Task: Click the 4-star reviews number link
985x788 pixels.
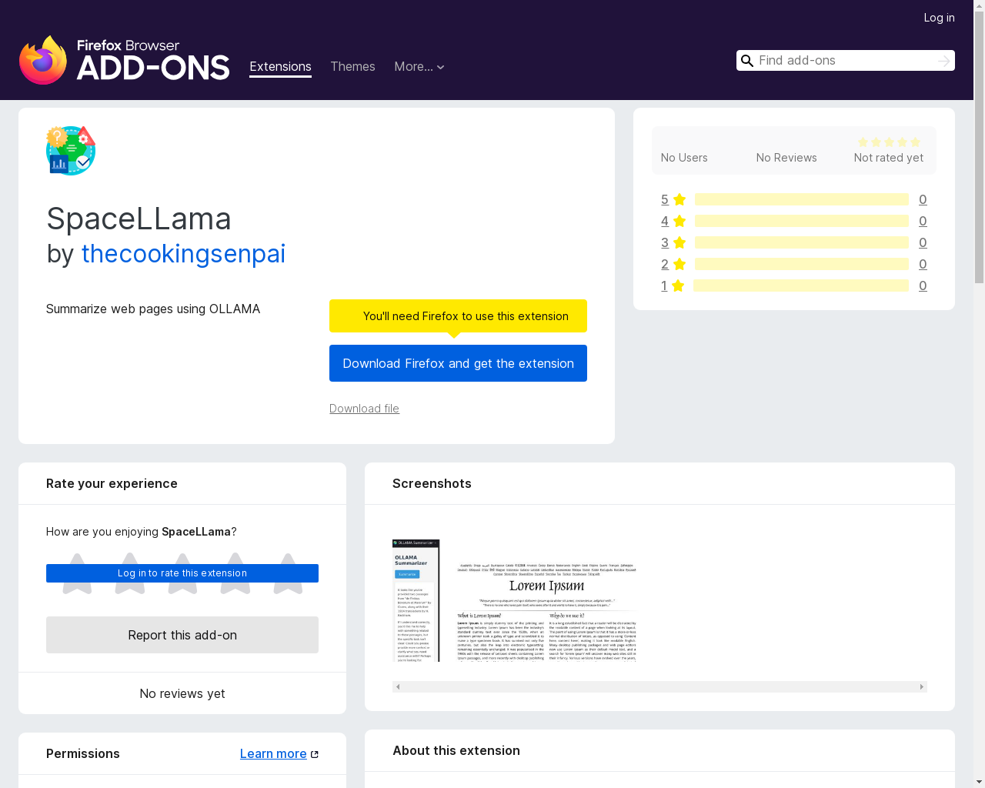Action: pos(665,221)
